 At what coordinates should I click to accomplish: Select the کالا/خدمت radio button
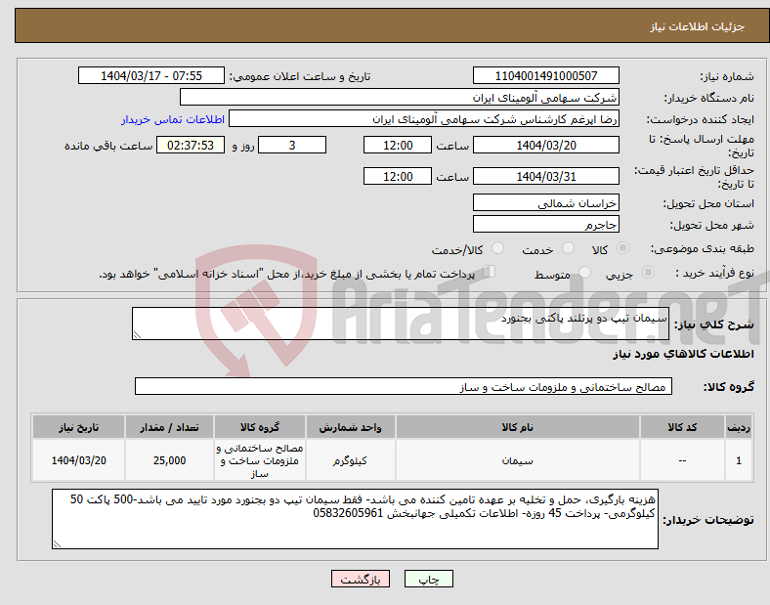[498, 248]
